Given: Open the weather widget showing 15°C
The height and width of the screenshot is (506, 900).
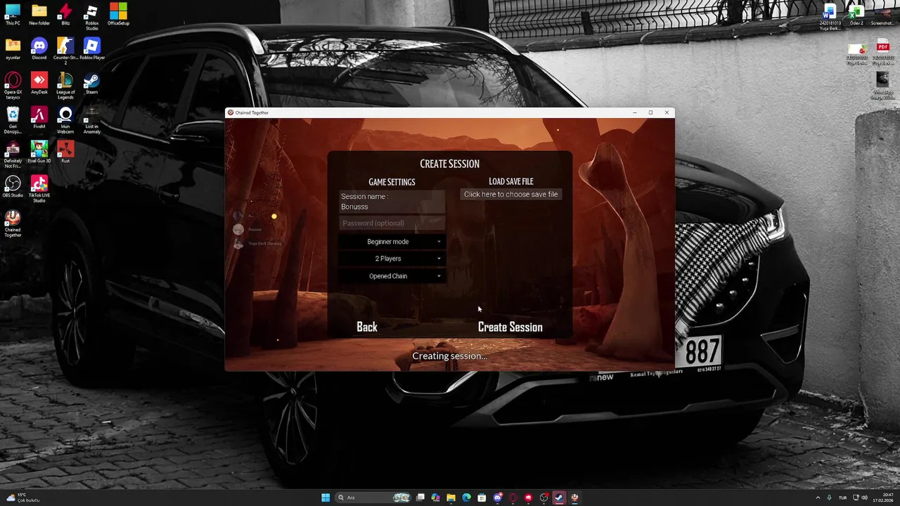Looking at the screenshot, I should pyautogui.click(x=22, y=498).
